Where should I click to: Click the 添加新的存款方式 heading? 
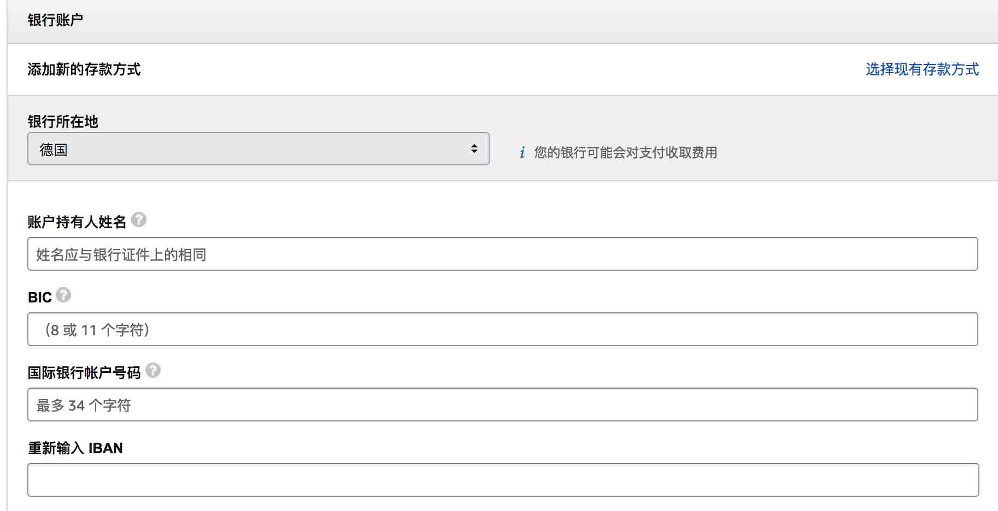(x=84, y=69)
